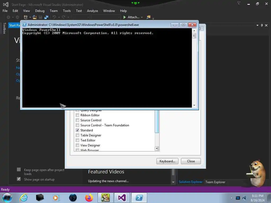Click the monitor icon in system tray
The image size is (271, 203).
click(x=238, y=198)
